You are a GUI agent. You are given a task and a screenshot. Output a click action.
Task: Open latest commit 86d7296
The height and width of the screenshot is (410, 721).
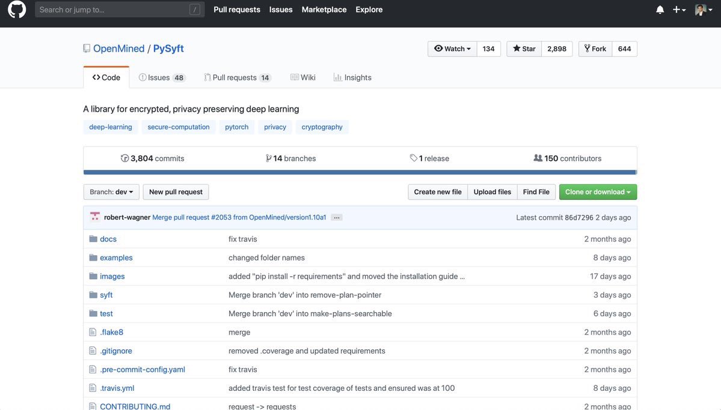pos(578,218)
